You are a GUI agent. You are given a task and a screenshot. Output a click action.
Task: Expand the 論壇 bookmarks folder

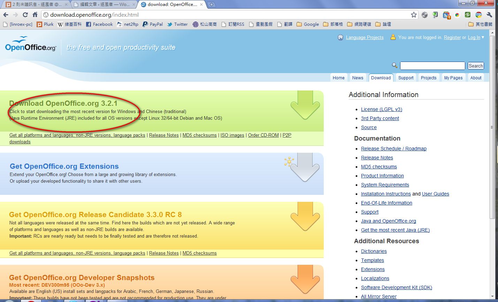click(383, 24)
